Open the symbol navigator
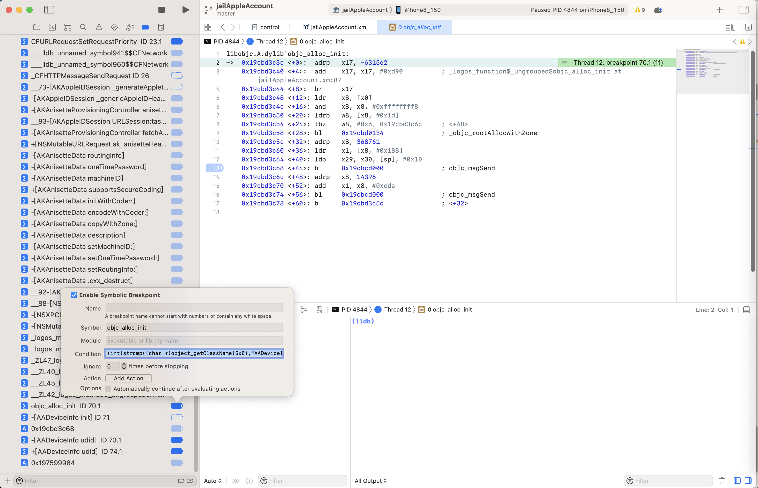This screenshot has height=488, width=758. pyautogui.click(x=68, y=27)
